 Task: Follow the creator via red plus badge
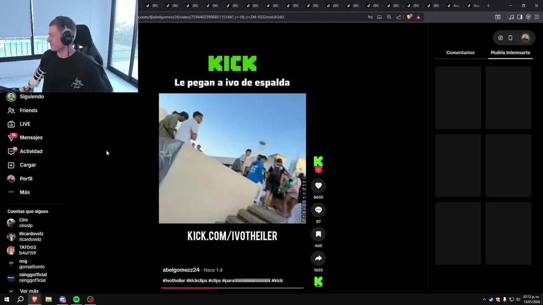[318, 170]
